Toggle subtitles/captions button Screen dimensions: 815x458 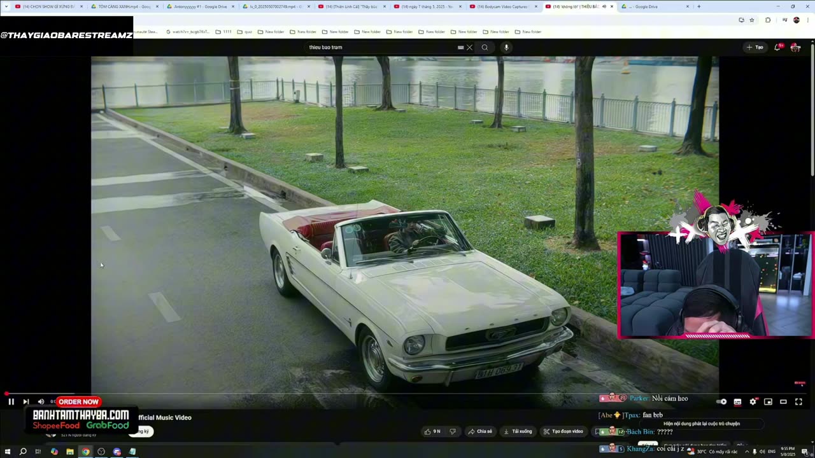737,401
